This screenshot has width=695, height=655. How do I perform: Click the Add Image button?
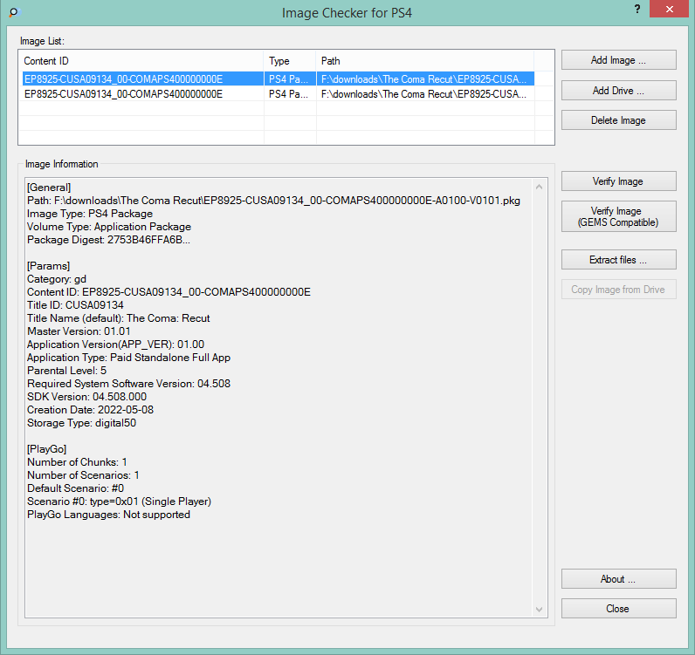pyautogui.click(x=618, y=60)
